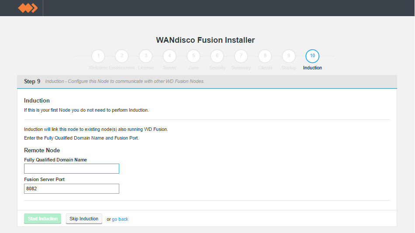Go to step 4 Server circle
This screenshot has height=233, width=415.
(169, 56)
